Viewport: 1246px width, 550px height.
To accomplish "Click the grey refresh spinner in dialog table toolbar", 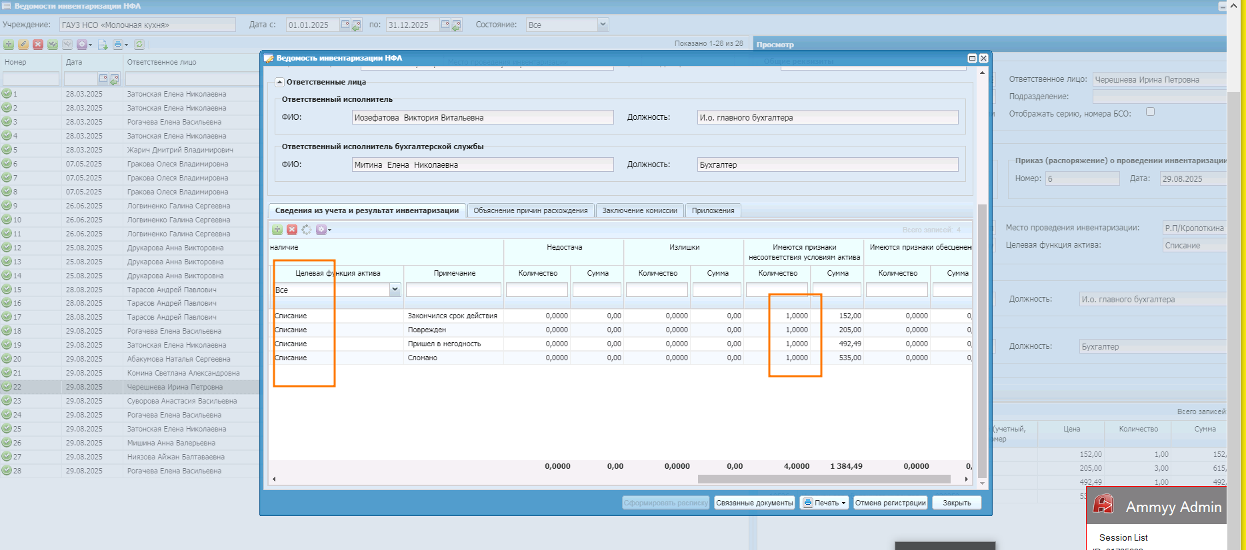I will point(307,230).
